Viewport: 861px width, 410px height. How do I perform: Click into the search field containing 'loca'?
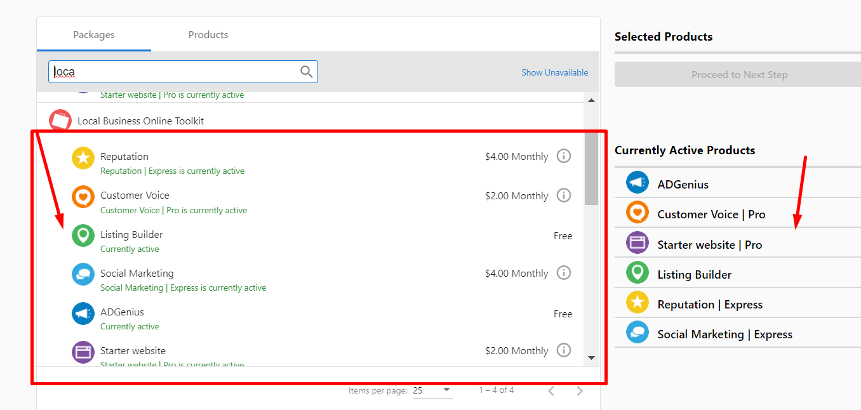coord(183,72)
